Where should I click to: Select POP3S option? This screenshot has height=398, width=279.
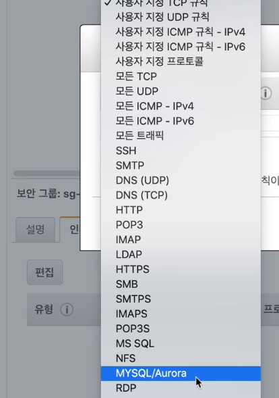coord(181,328)
